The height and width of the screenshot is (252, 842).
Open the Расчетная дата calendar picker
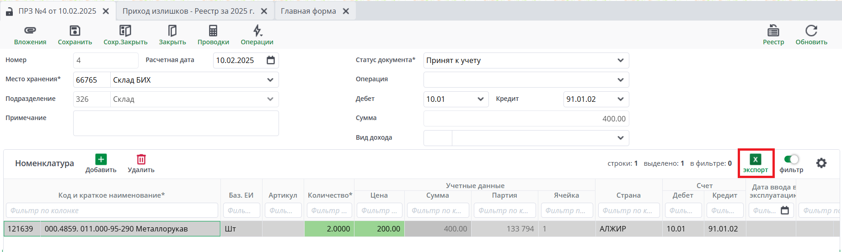coord(271,60)
